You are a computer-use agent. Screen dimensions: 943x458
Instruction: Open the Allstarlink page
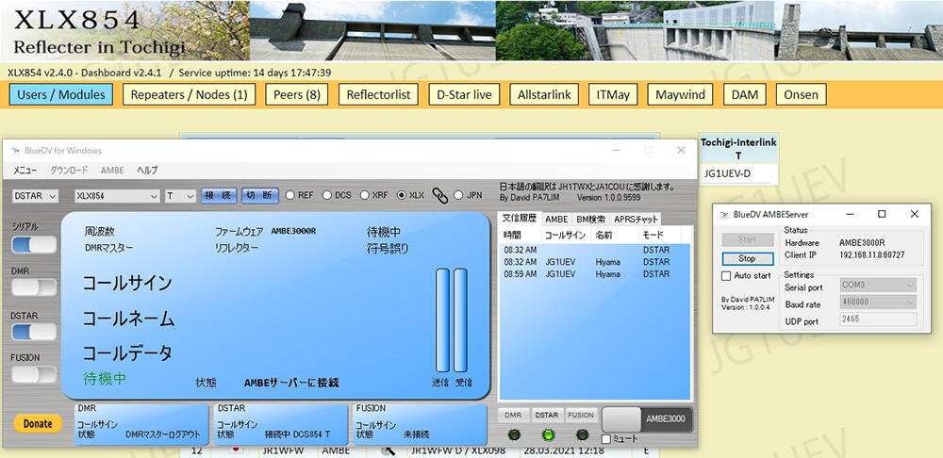point(544,94)
